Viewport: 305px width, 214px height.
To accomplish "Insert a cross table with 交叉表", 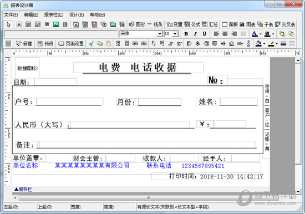I will [285, 24].
